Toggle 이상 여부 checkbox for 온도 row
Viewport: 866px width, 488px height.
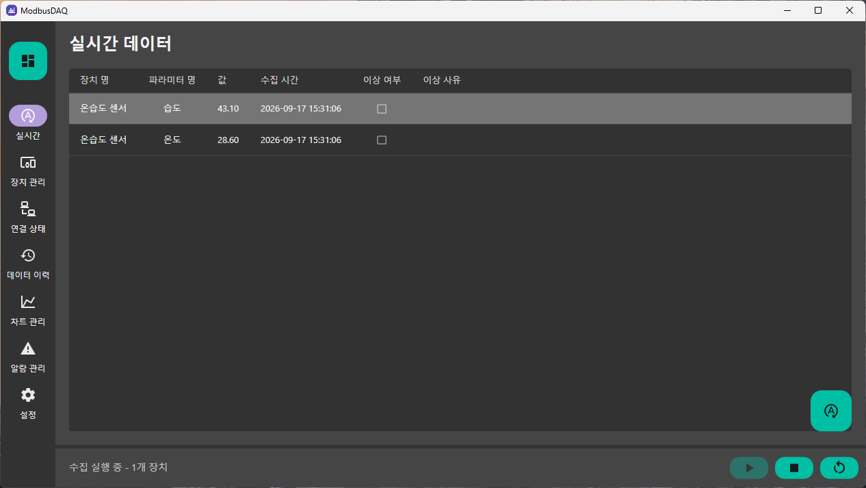tap(382, 140)
